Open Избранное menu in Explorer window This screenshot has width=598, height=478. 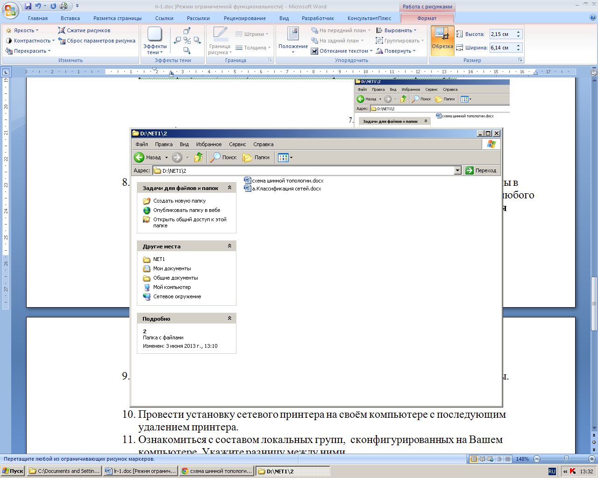pos(209,144)
